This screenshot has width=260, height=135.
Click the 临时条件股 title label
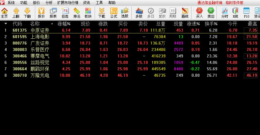[x=234, y=3]
